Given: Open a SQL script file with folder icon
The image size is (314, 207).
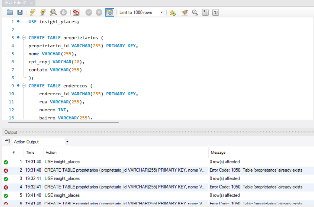Looking at the screenshot, I should [10, 12].
